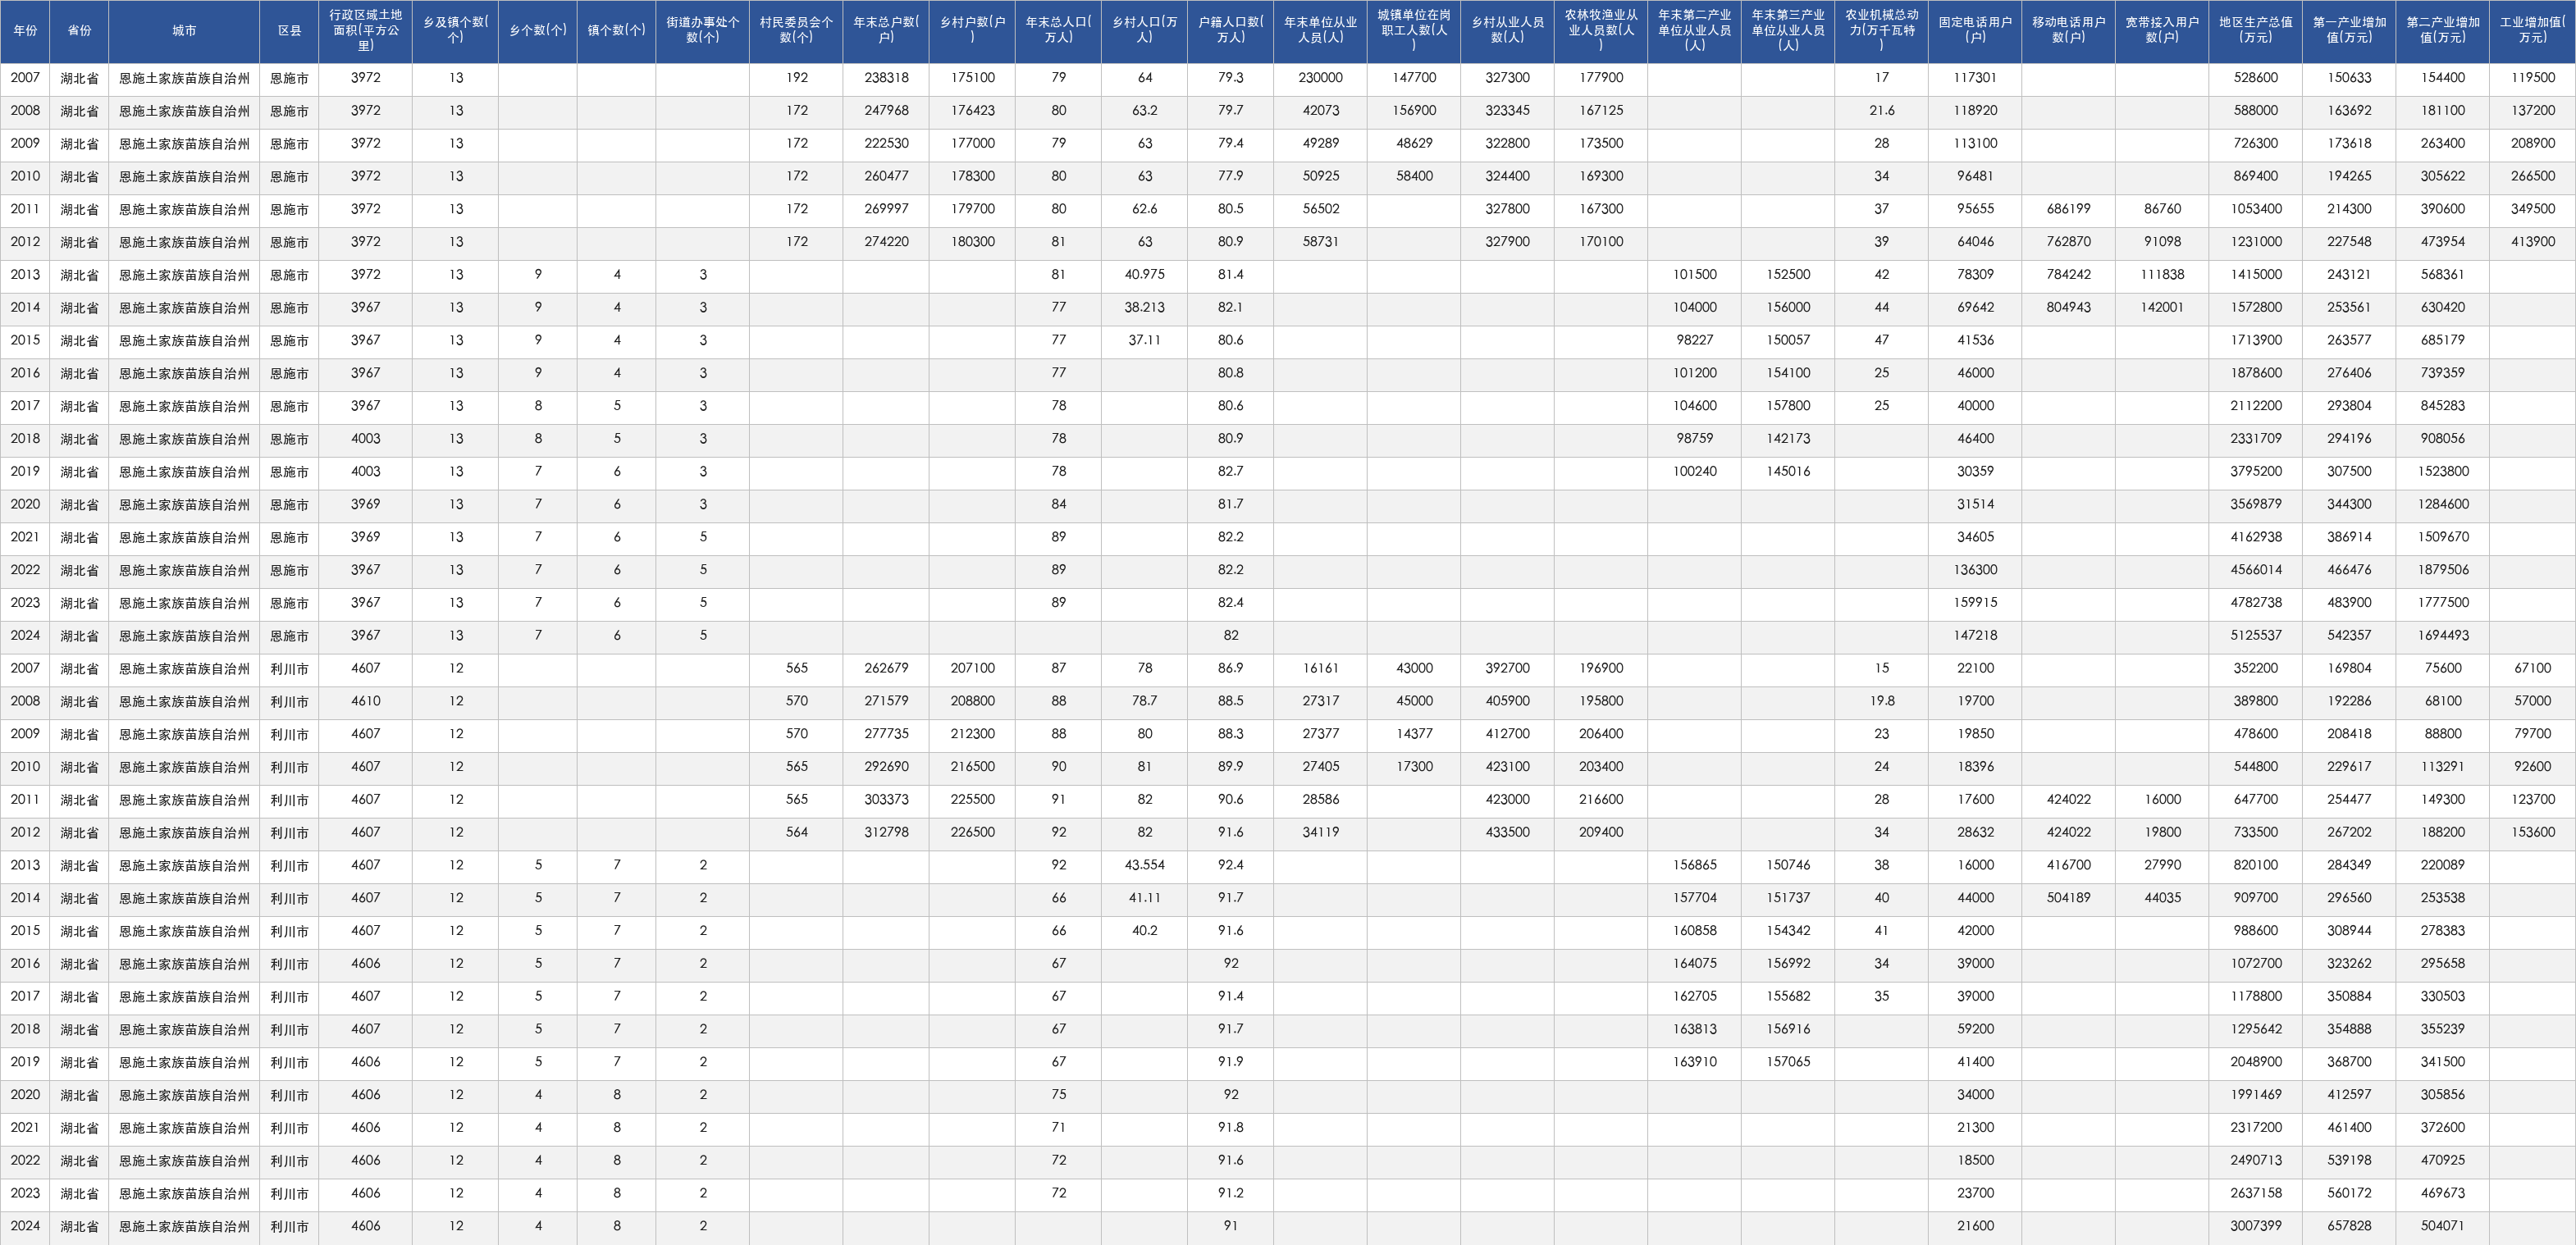Select the 2007 year cell for 恩施市
Screen dimensions: 2576x1245
tap(25, 78)
